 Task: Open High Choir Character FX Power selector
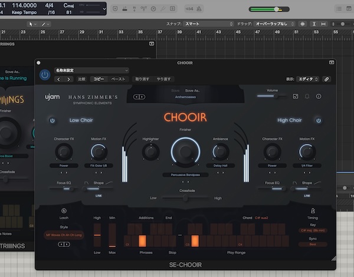point(272,166)
